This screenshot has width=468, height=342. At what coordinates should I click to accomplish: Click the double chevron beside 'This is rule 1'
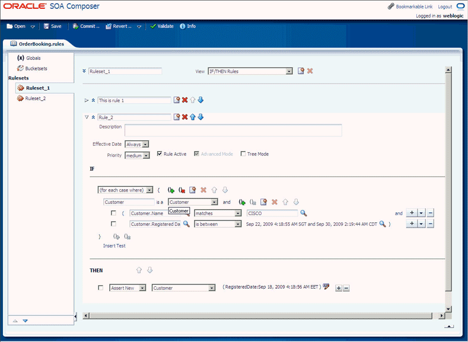(93, 101)
